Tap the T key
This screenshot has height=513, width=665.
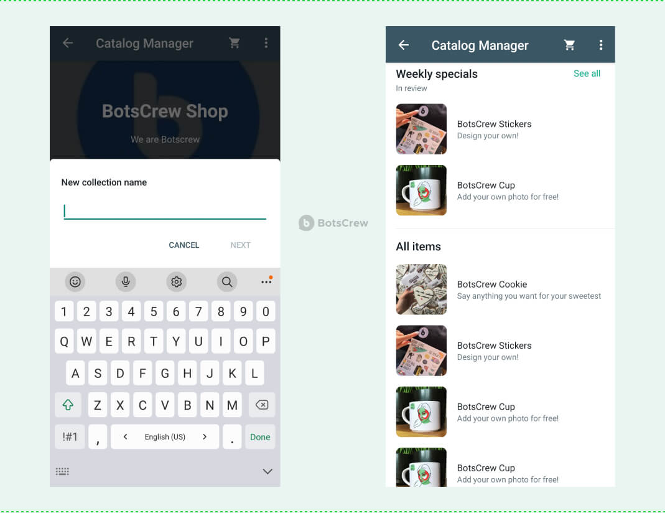[154, 341]
